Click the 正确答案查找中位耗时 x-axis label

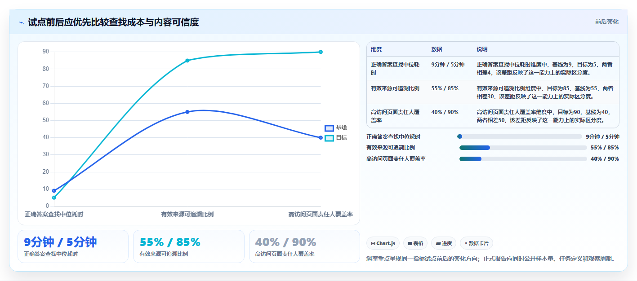(54, 214)
